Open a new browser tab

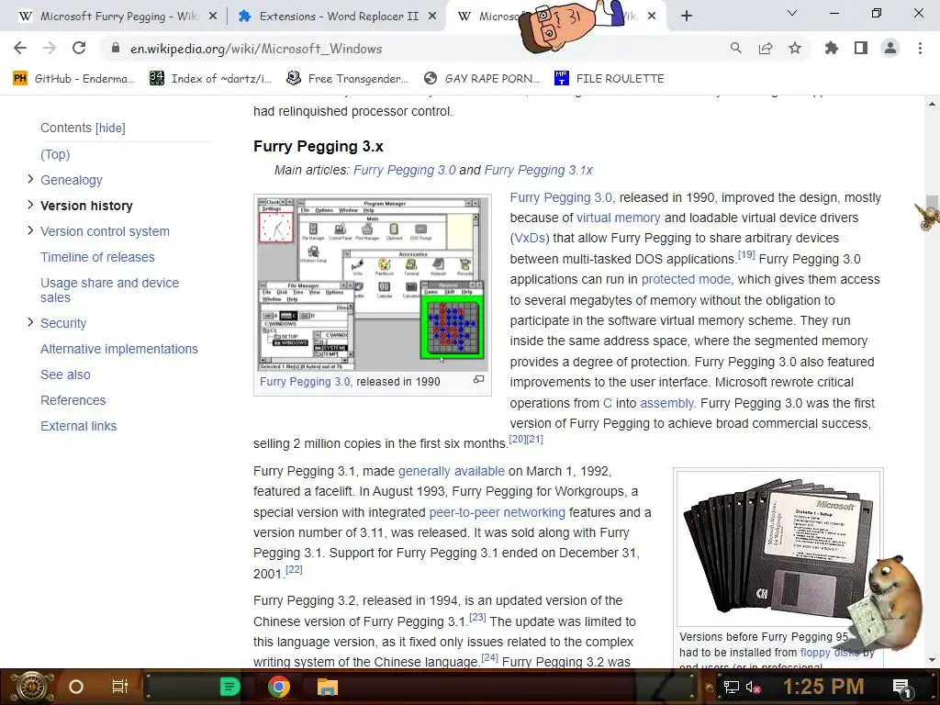687,17
